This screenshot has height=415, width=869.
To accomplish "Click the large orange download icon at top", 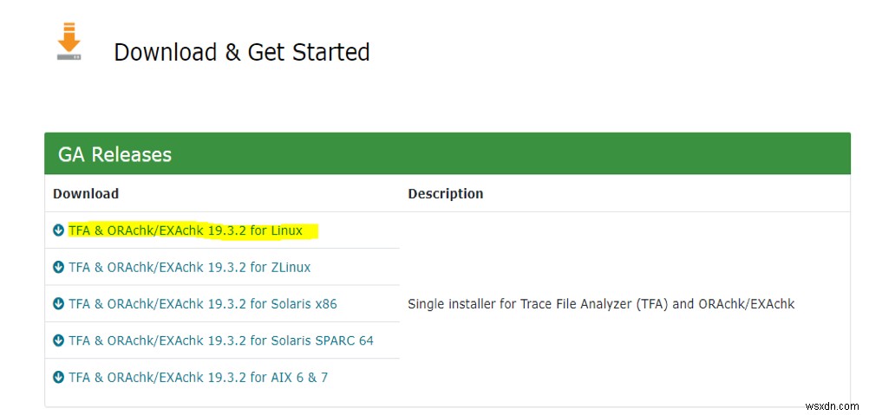I will (x=69, y=43).
